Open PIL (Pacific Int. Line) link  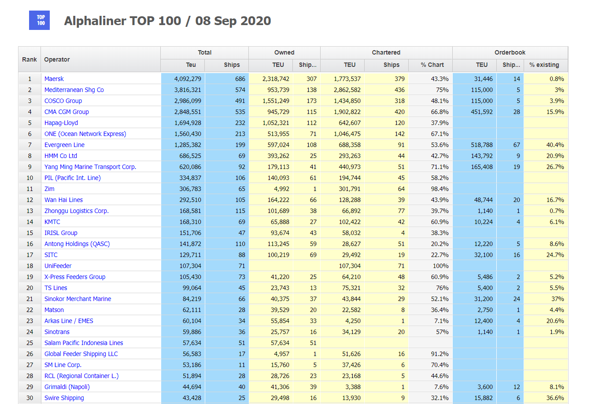[x=72, y=178]
